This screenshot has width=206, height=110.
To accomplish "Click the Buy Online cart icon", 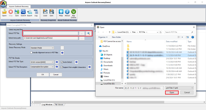I will pyautogui.click(x=74, y=14).
